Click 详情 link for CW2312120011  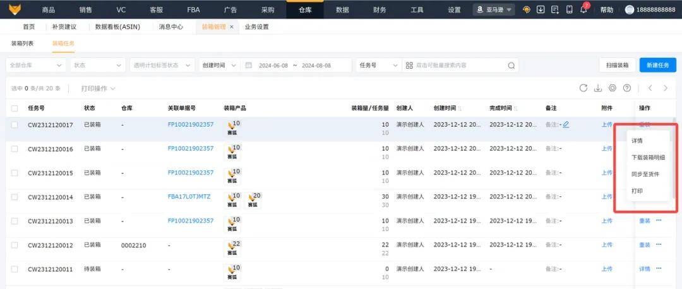(x=645, y=269)
